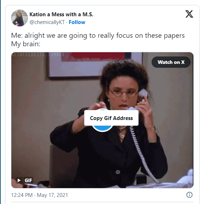Screen dimensions: 204x204
Task: Open the info circle icon
Action: point(189,195)
